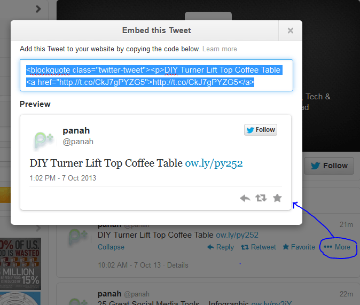360x305 pixels.
Task: Click the background profile Follow button
Action: point(329,166)
